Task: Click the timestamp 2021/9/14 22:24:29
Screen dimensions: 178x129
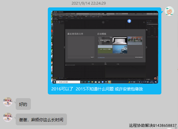Action: [x=89, y=3]
